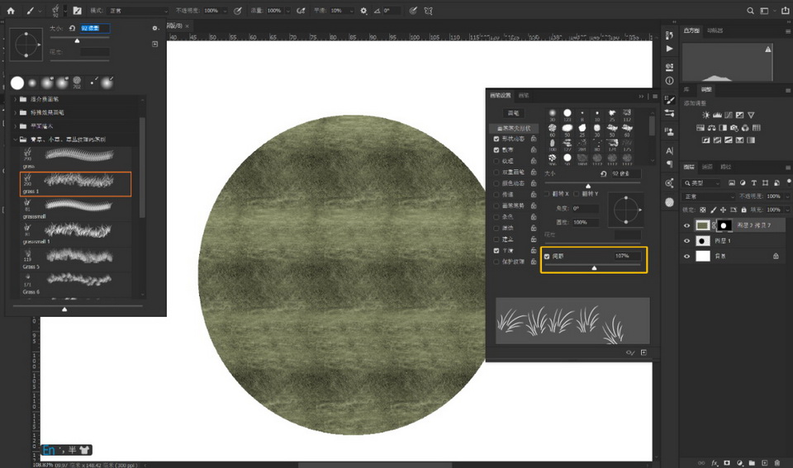The height and width of the screenshot is (468, 793).
Task: Enable the 翻转 X checkbox
Action: click(547, 193)
